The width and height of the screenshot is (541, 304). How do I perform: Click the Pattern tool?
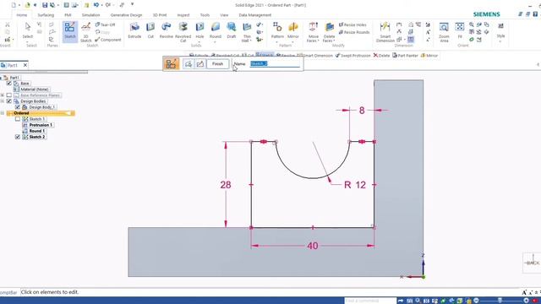277,30
